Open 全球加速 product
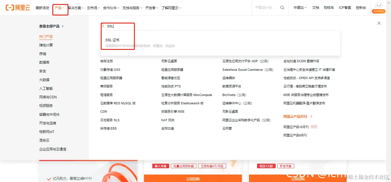Image resolution: width=391 pixels, height=182 pixels. [x=167, y=128]
